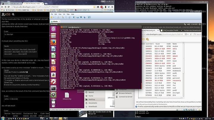This screenshot has height=120, width=214.
Task: Select the floppy drive icon in launcher
Action: click(x=53, y=101)
